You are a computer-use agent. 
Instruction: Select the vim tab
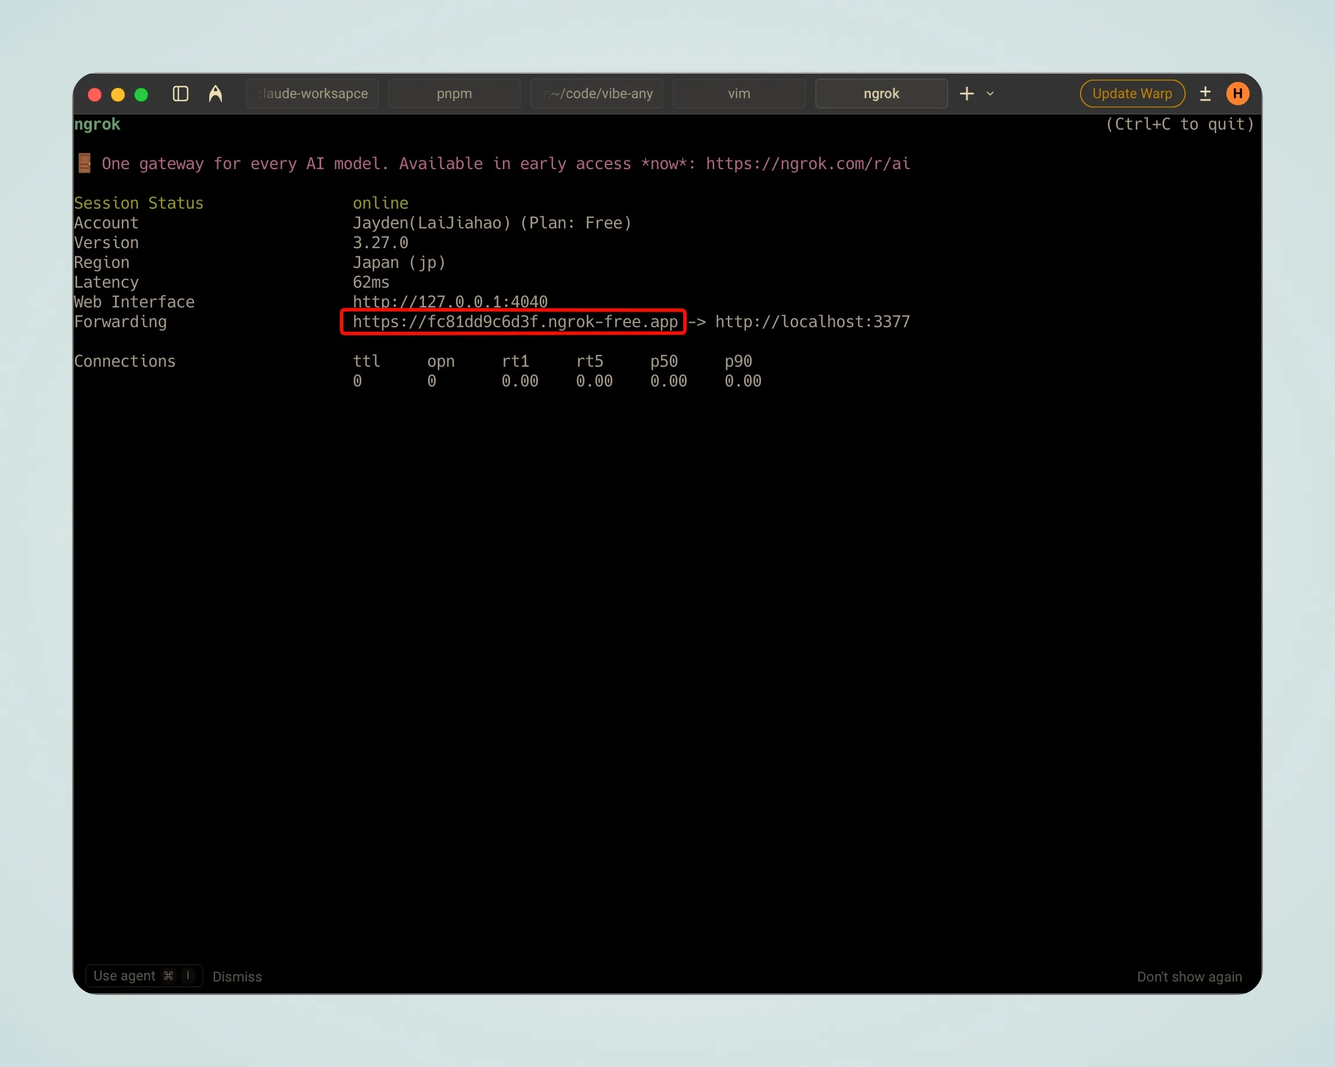tap(739, 94)
